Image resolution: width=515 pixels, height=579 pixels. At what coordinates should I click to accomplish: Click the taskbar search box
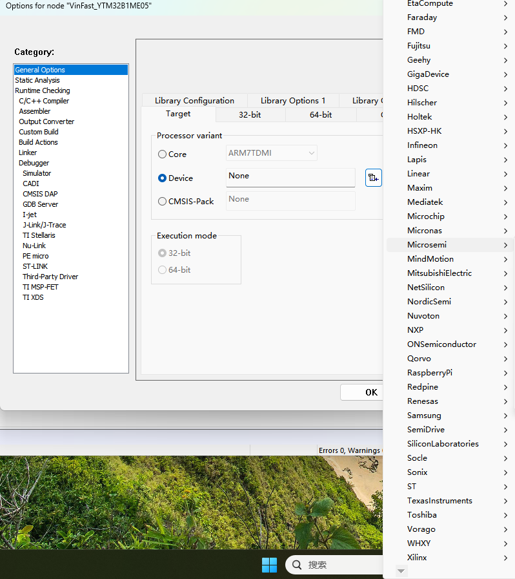[334, 565]
